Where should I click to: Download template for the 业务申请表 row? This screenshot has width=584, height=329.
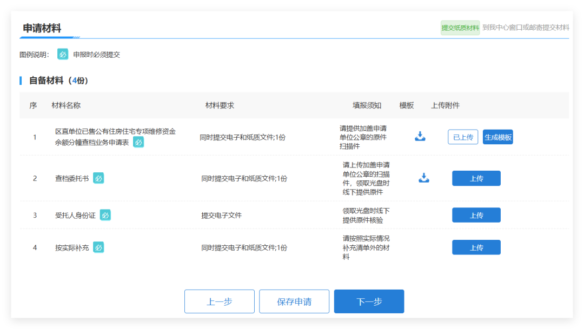420,137
